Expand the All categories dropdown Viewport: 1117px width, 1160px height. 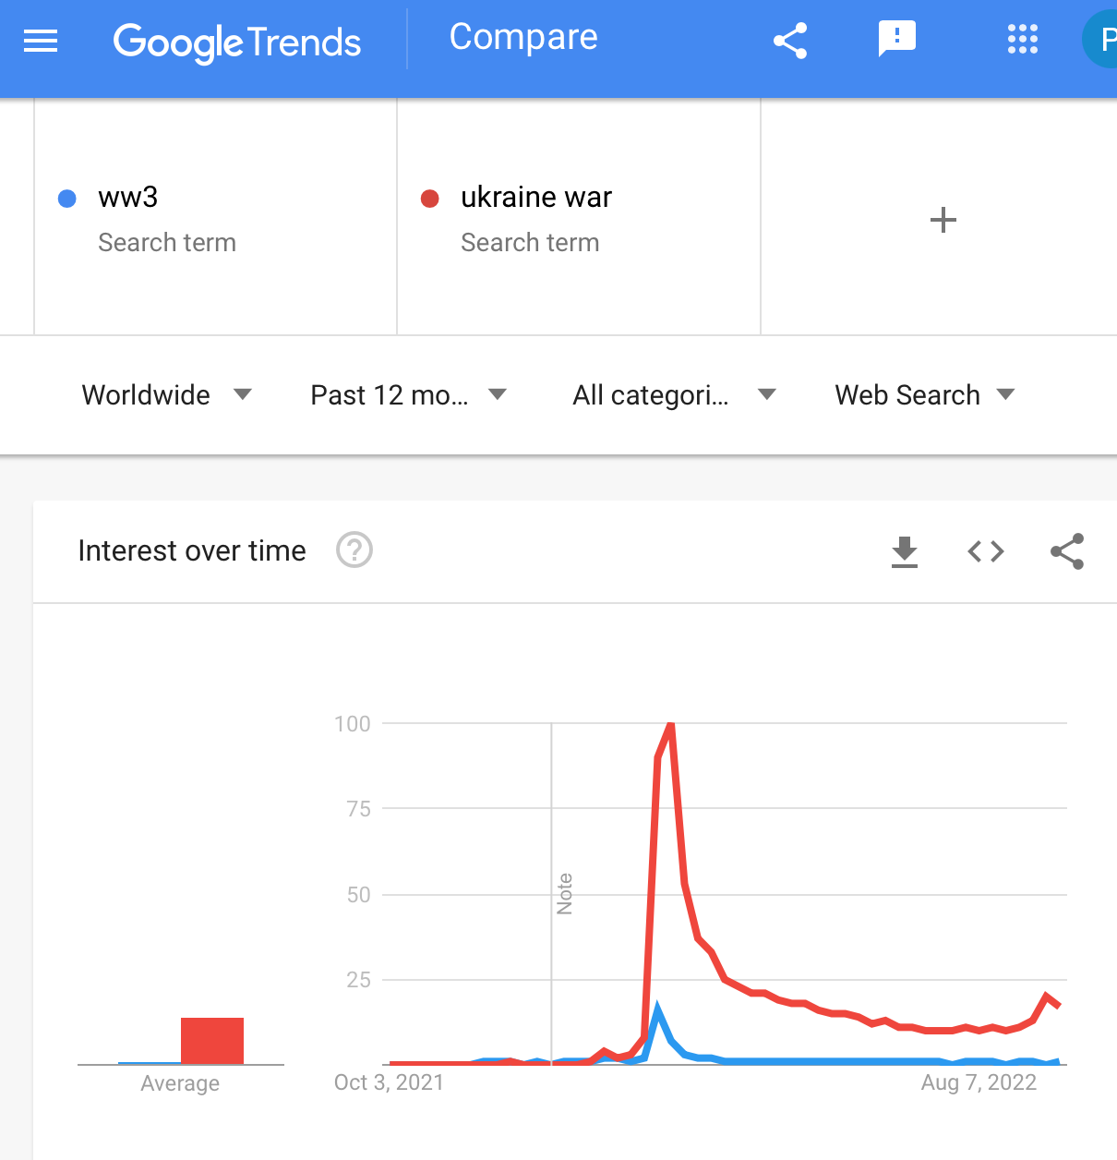[674, 394]
